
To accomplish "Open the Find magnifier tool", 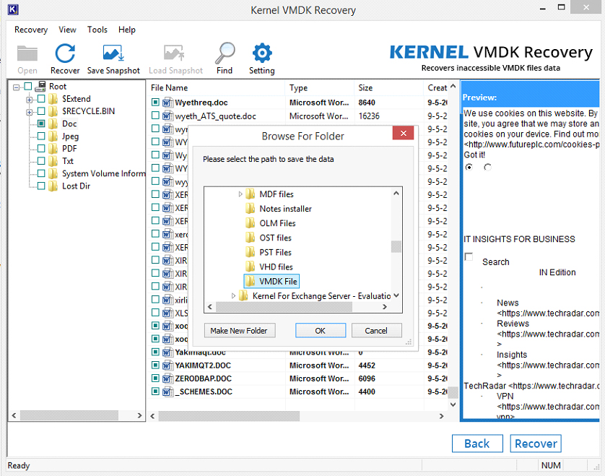I will tap(225, 53).
